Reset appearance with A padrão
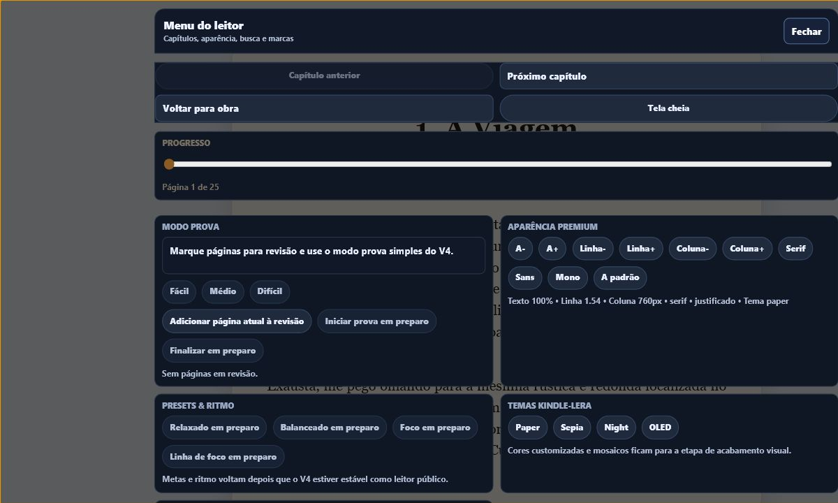The image size is (838, 503). (620, 277)
